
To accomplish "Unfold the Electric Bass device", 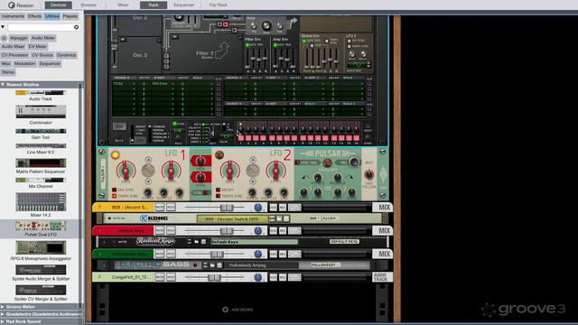I will (105, 265).
